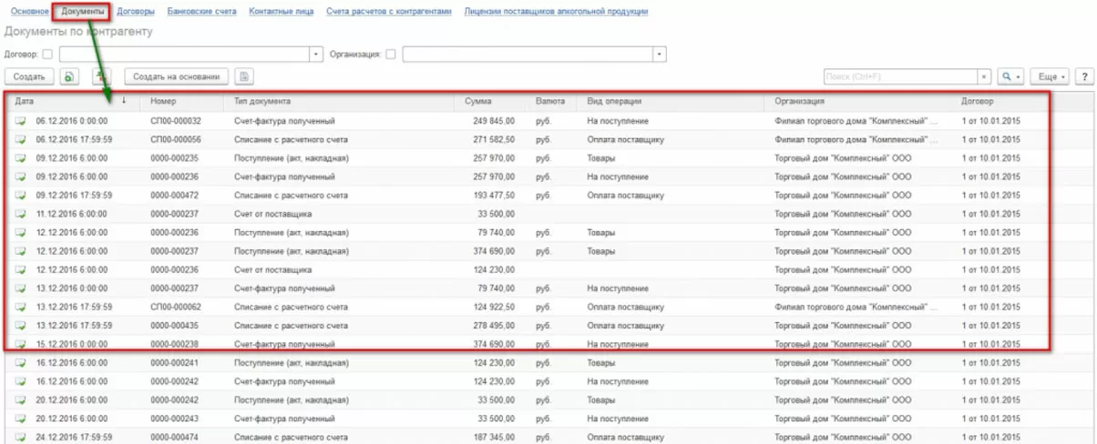
Task: Click the document icon after Создать на основании
Action: (244, 77)
